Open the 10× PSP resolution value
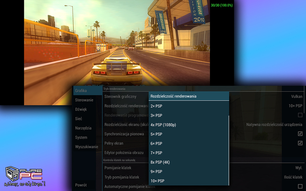The width and height of the screenshot is (306, 191). [x=295, y=106]
